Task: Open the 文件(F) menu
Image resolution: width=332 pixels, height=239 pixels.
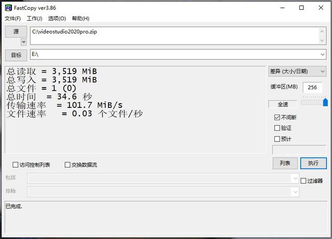Action: click(12, 19)
